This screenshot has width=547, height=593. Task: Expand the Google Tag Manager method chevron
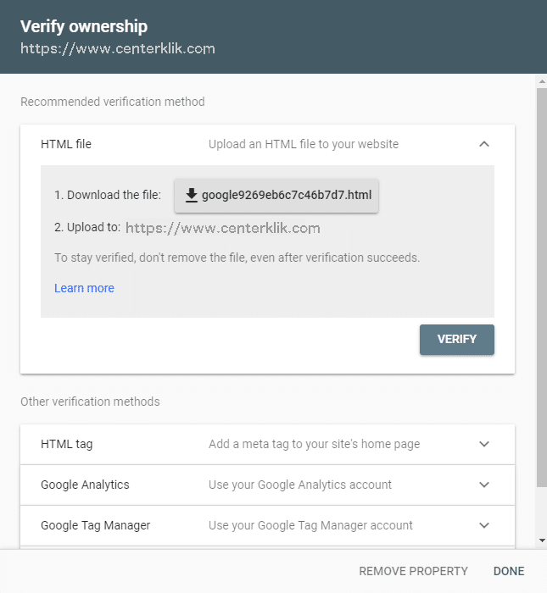tap(484, 525)
